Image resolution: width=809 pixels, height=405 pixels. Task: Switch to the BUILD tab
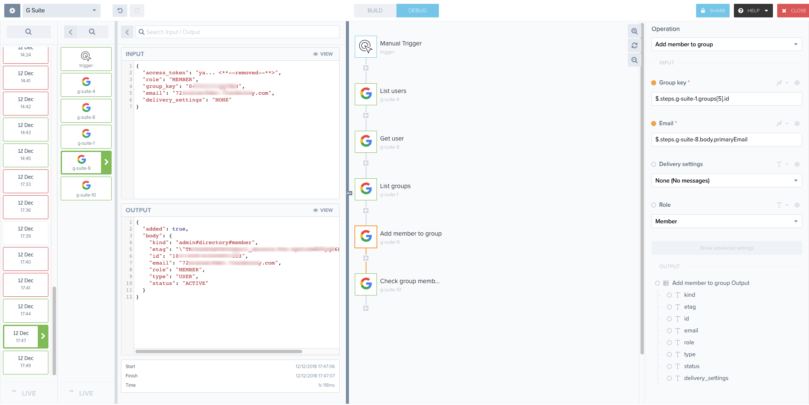(x=375, y=10)
